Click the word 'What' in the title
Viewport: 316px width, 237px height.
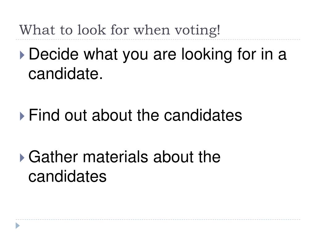tap(37, 30)
